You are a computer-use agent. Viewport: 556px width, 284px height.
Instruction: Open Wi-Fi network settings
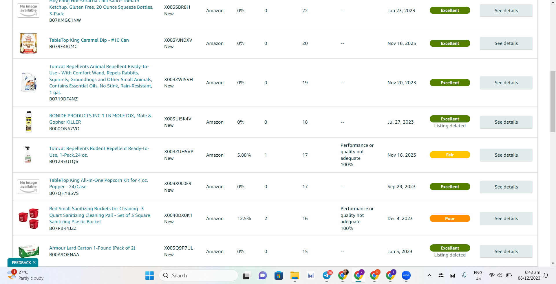pyautogui.click(x=491, y=275)
